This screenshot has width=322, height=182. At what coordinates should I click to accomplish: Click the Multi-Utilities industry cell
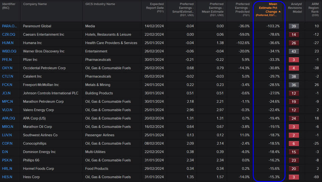click(x=95, y=152)
